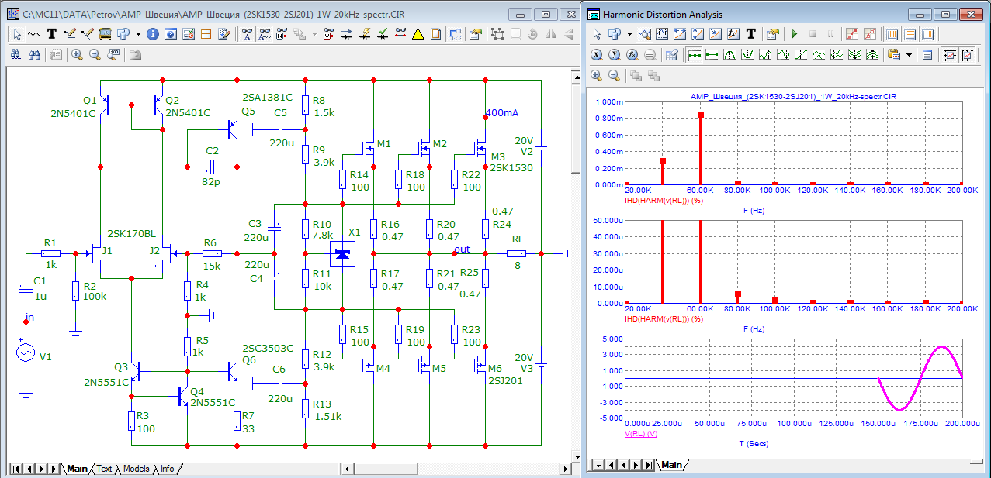Click the transistor Q5 in the schematic
Viewport: 991px width, 478px height.
click(232, 129)
